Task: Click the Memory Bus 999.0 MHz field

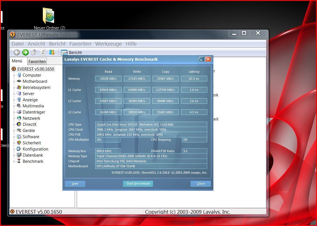Action: [x=108, y=151]
